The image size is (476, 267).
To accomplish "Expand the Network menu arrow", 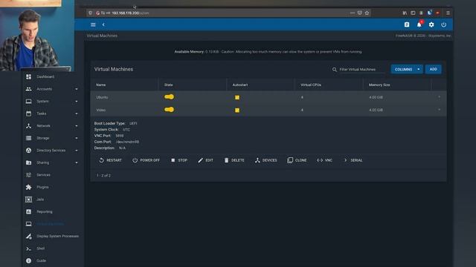I will (77, 126).
